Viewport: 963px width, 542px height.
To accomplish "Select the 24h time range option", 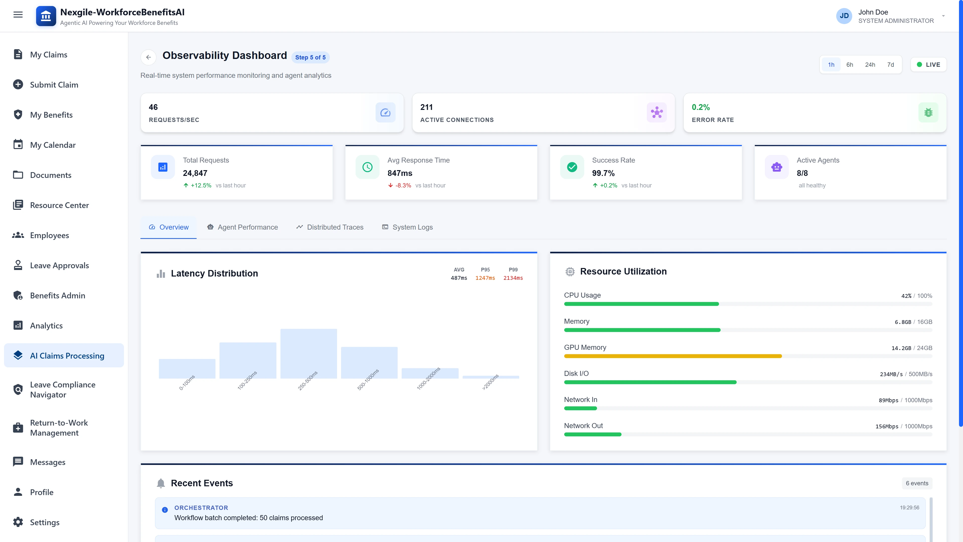I will pos(870,64).
